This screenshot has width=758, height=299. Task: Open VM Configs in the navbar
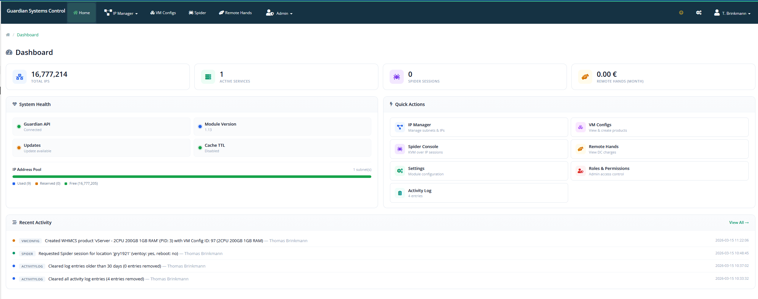163,13
